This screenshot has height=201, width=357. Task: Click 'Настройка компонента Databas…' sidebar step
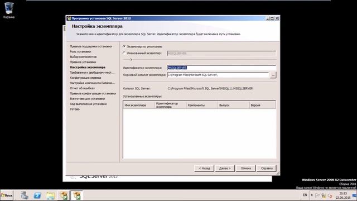93,83
